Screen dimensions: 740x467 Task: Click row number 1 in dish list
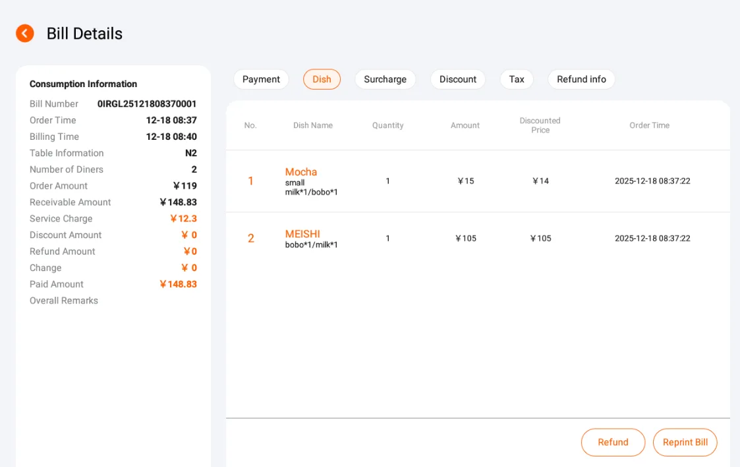[x=250, y=181]
